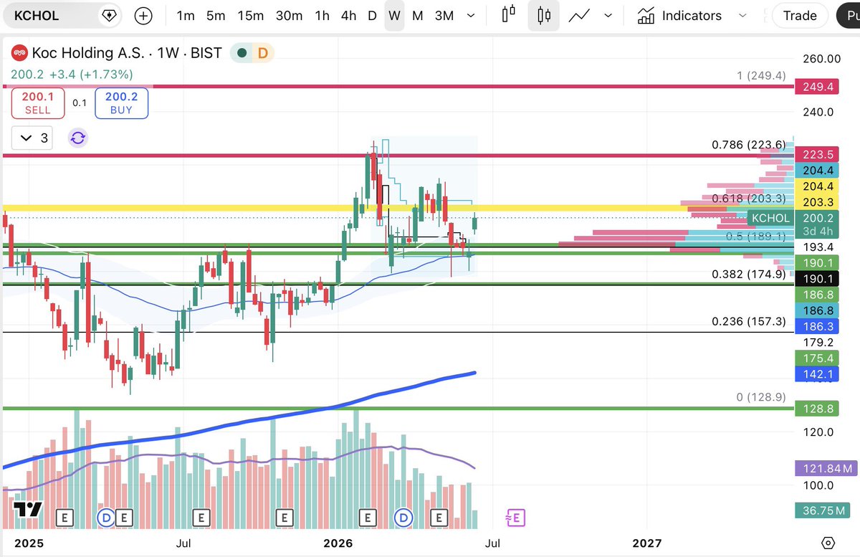Screen dimensions: 860x557
Task: Click the upcoming earnings marker near Jul
Action: tap(515, 517)
